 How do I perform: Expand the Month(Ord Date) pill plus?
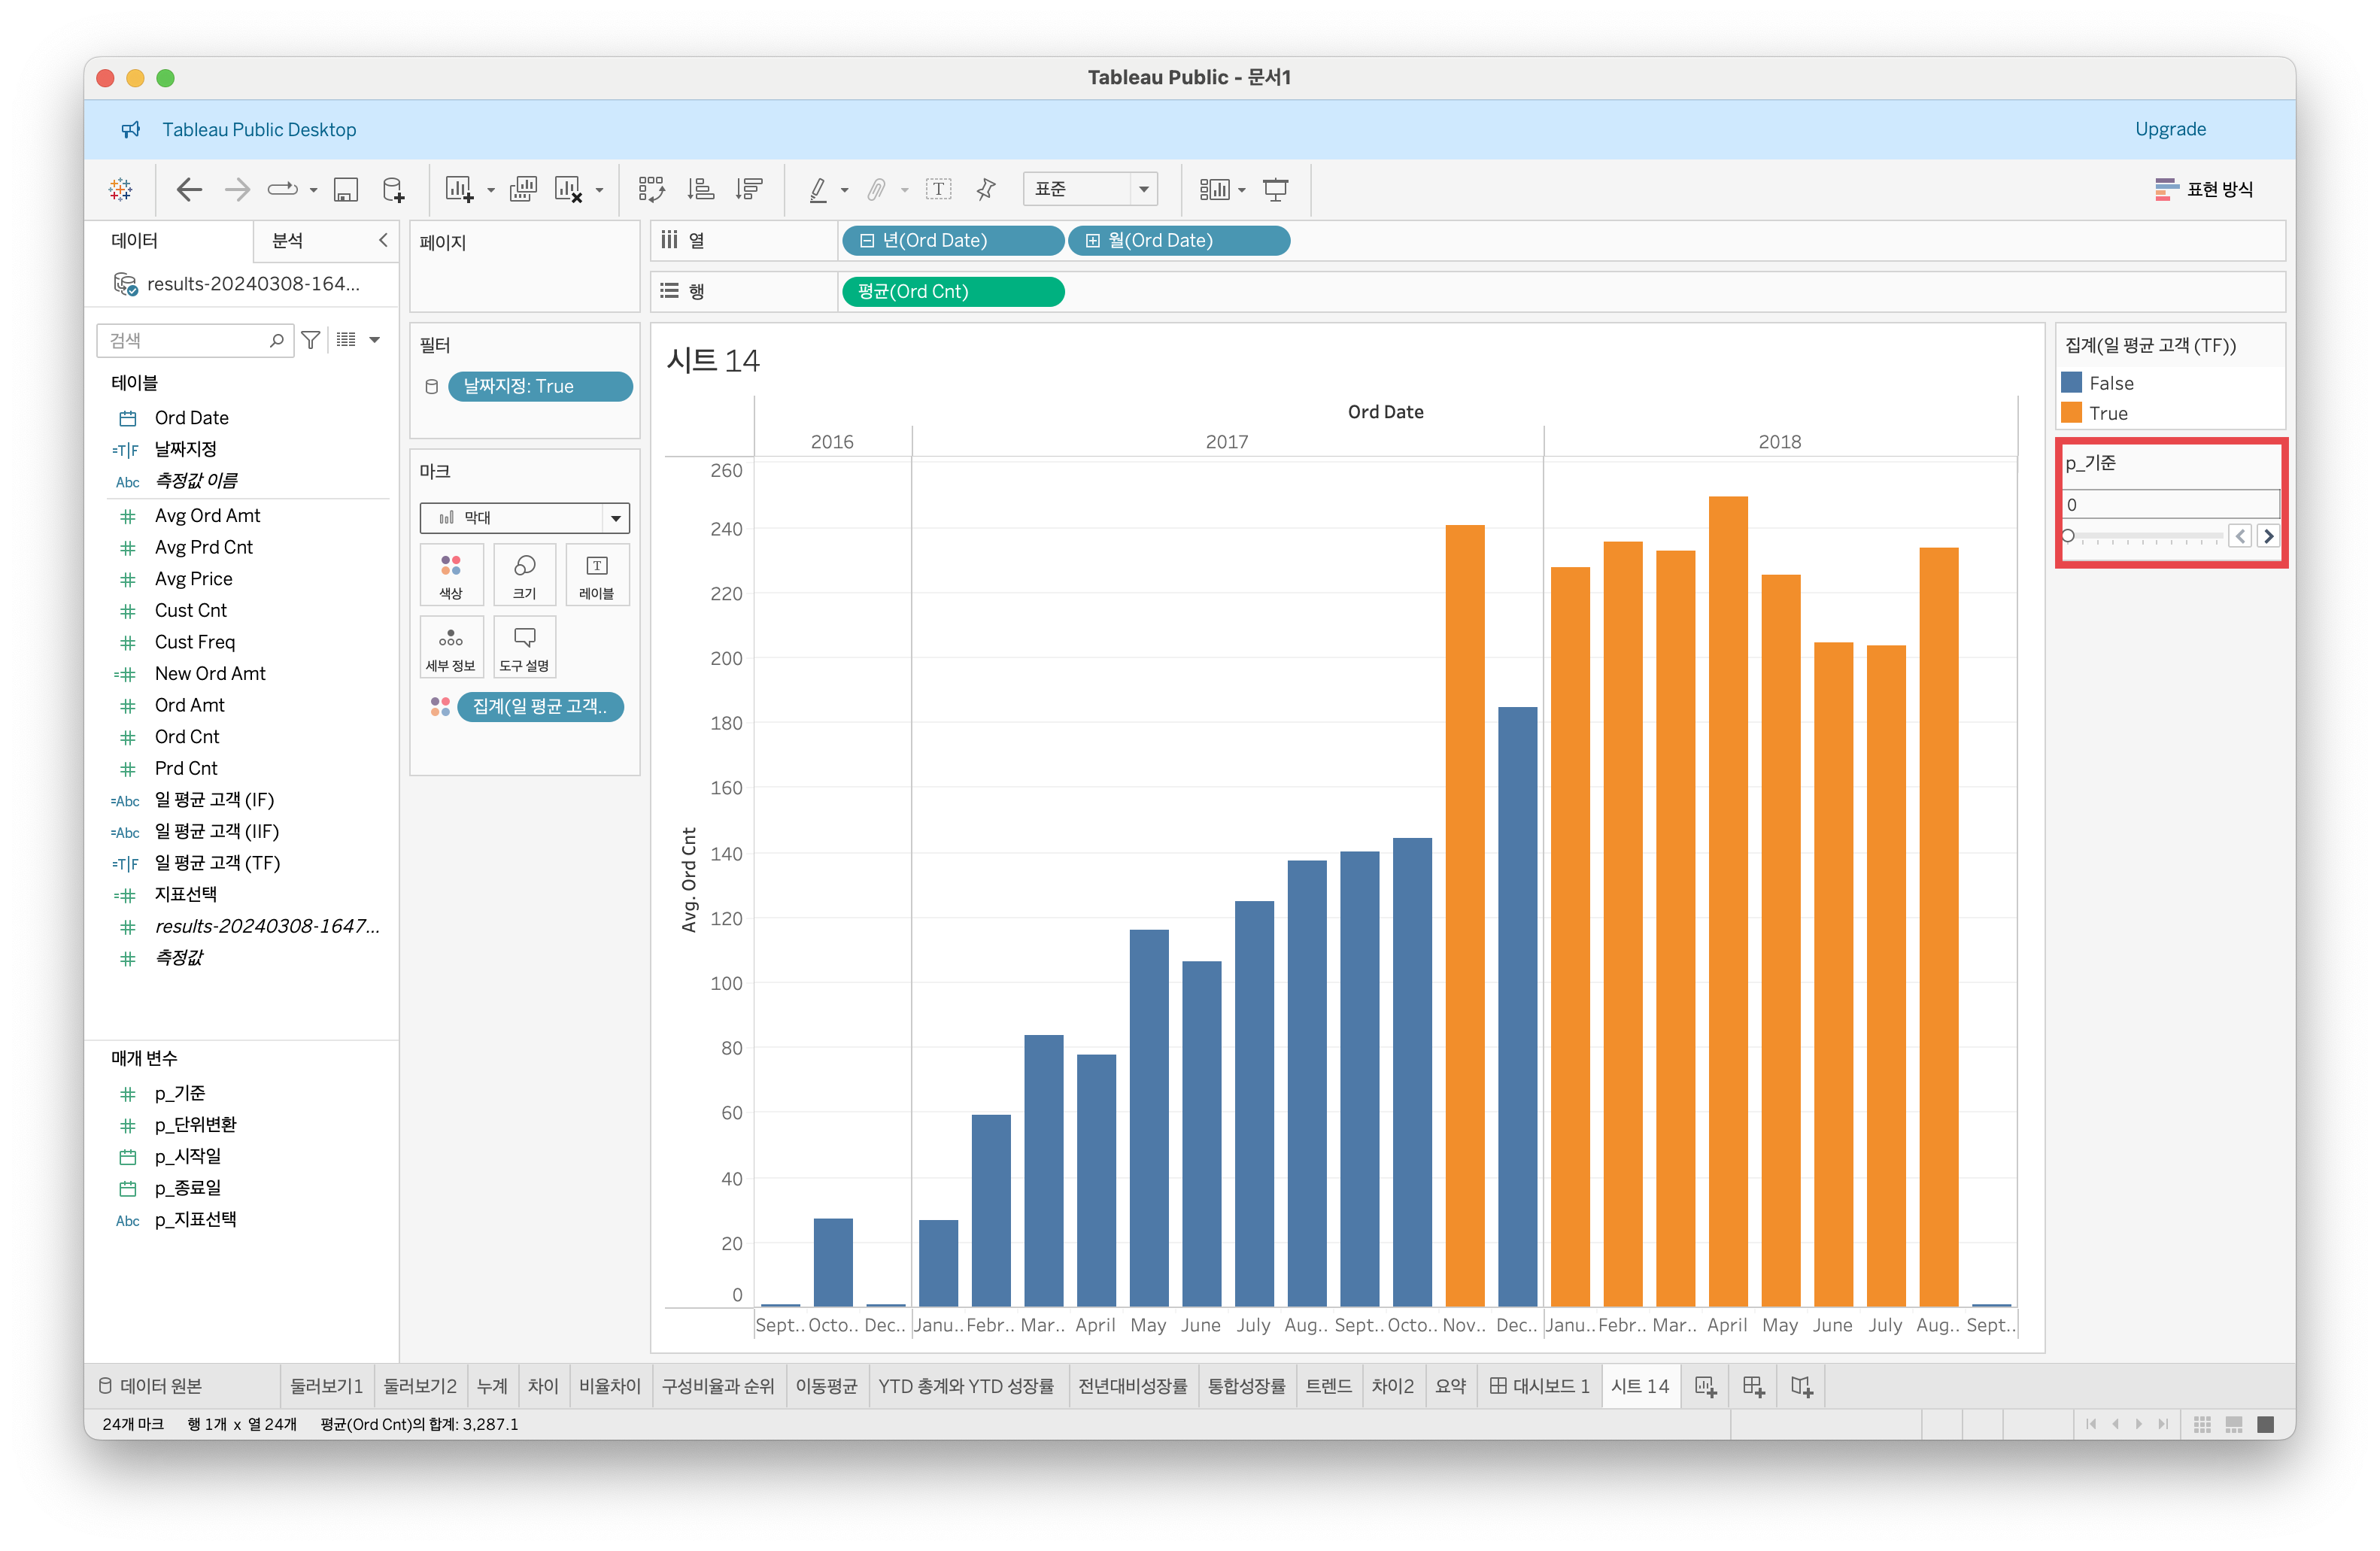pos(1092,241)
